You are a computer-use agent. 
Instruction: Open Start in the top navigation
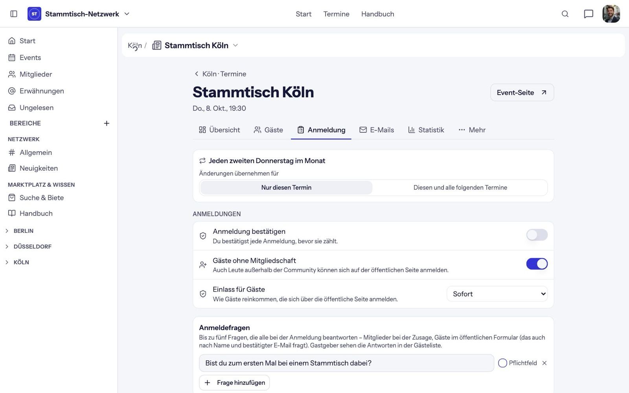pos(303,14)
